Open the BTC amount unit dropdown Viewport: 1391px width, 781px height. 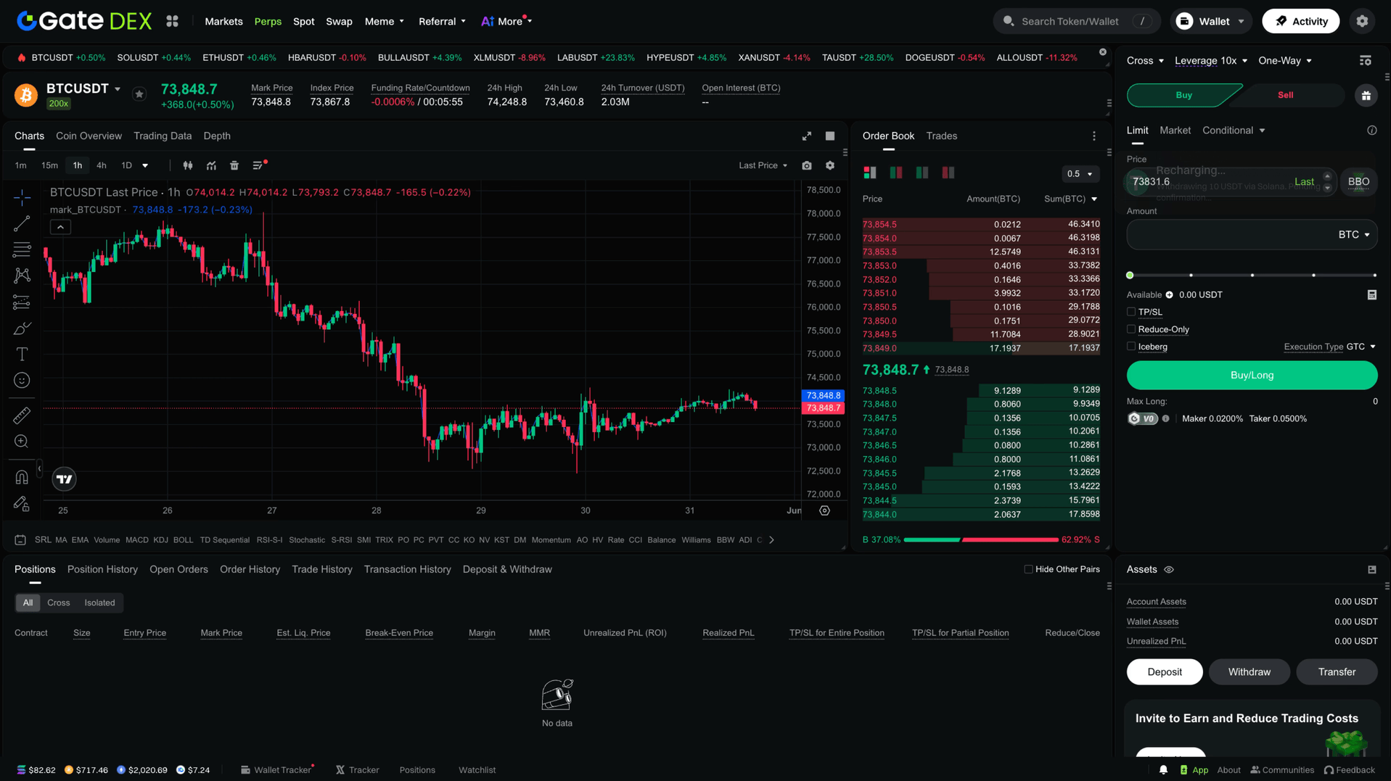click(1354, 235)
